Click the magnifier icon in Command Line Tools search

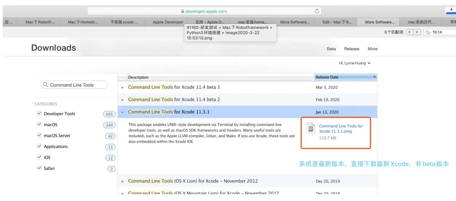point(46,85)
